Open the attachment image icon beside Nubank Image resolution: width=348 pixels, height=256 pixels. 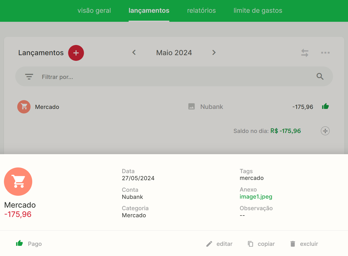191,107
